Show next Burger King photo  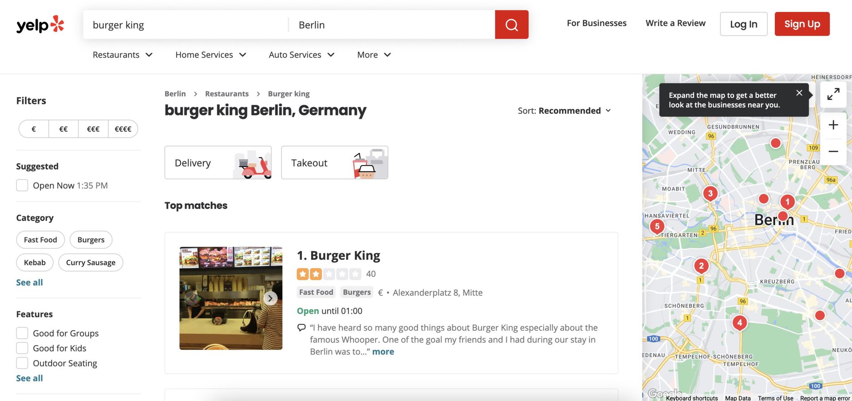click(270, 298)
